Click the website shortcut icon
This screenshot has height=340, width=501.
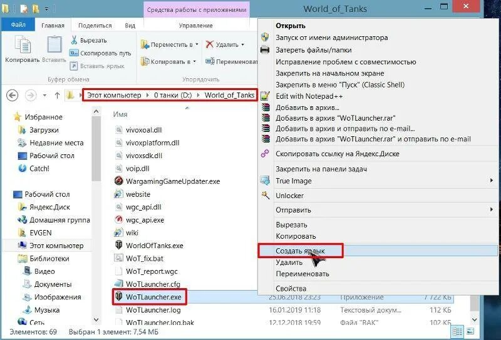coord(118,194)
